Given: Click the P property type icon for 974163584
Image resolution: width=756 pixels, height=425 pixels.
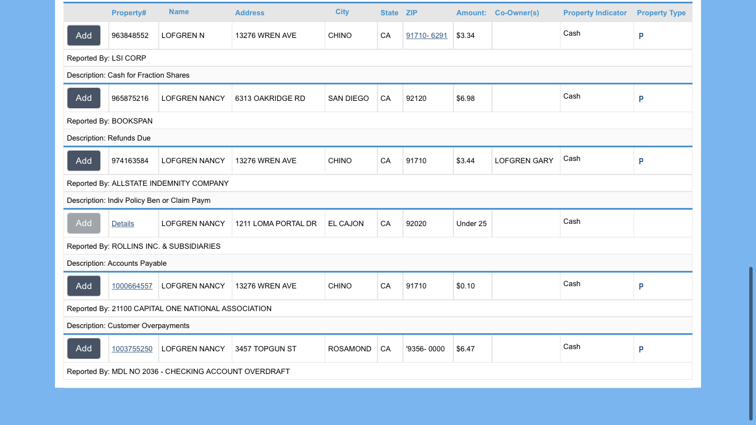Looking at the screenshot, I should pos(641,161).
